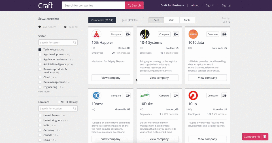Check the Application software checkbox
Viewport: 272px width, 143px height.
[40, 59]
